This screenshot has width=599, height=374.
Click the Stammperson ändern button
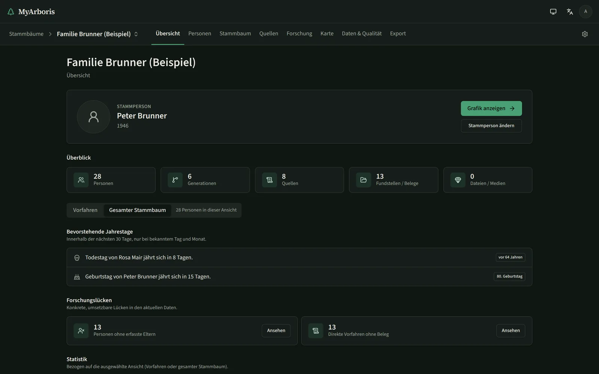click(x=491, y=126)
